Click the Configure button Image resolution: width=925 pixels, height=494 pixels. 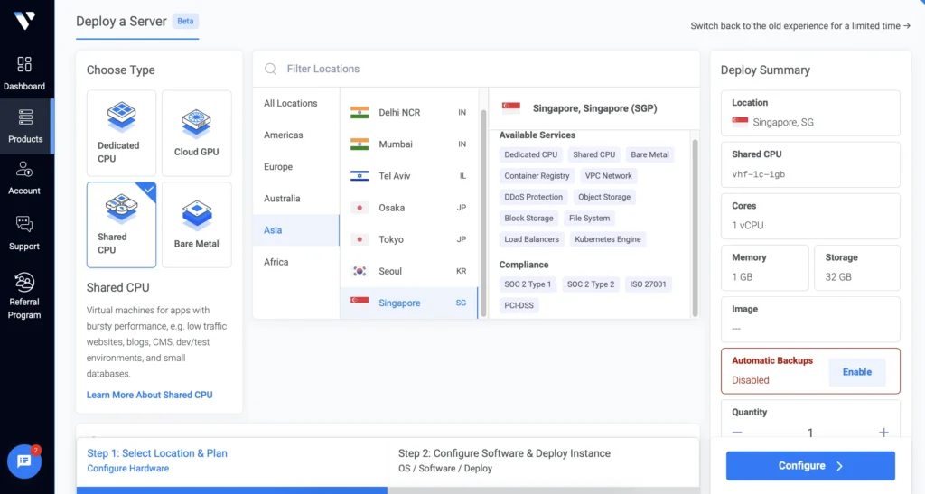tap(810, 466)
